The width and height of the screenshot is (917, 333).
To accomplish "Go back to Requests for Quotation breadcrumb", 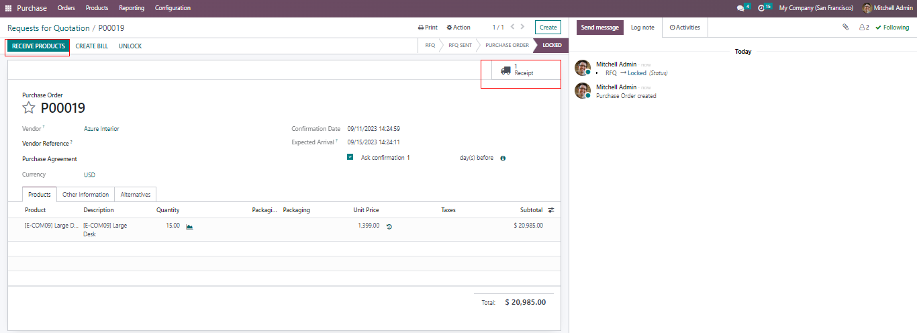I will [x=48, y=28].
